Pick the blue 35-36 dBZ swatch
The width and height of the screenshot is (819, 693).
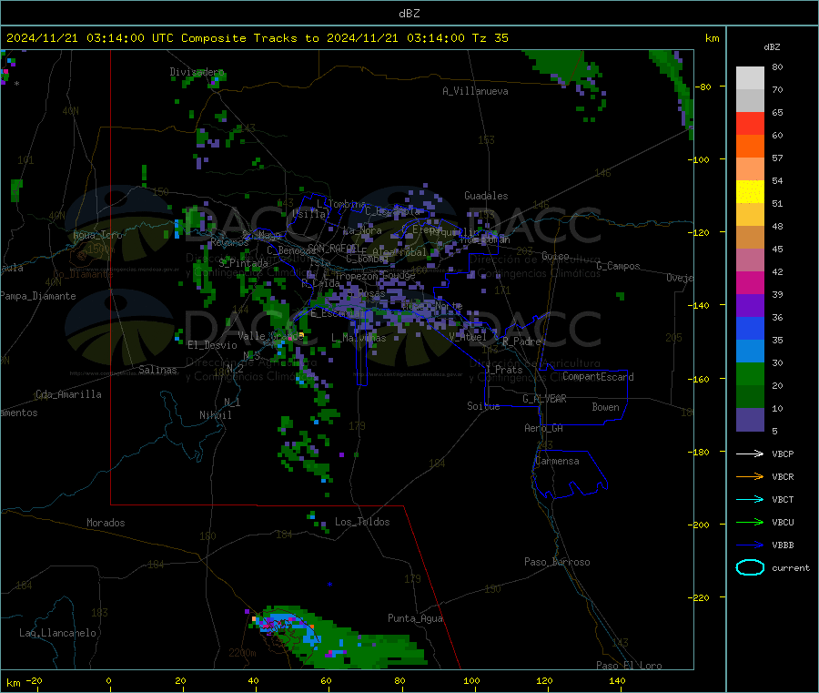750,328
